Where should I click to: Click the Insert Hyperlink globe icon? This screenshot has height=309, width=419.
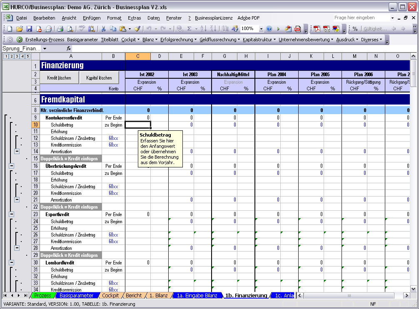click(180, 29)
